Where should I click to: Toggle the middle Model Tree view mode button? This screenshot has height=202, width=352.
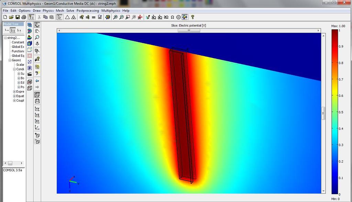(13, 30)
